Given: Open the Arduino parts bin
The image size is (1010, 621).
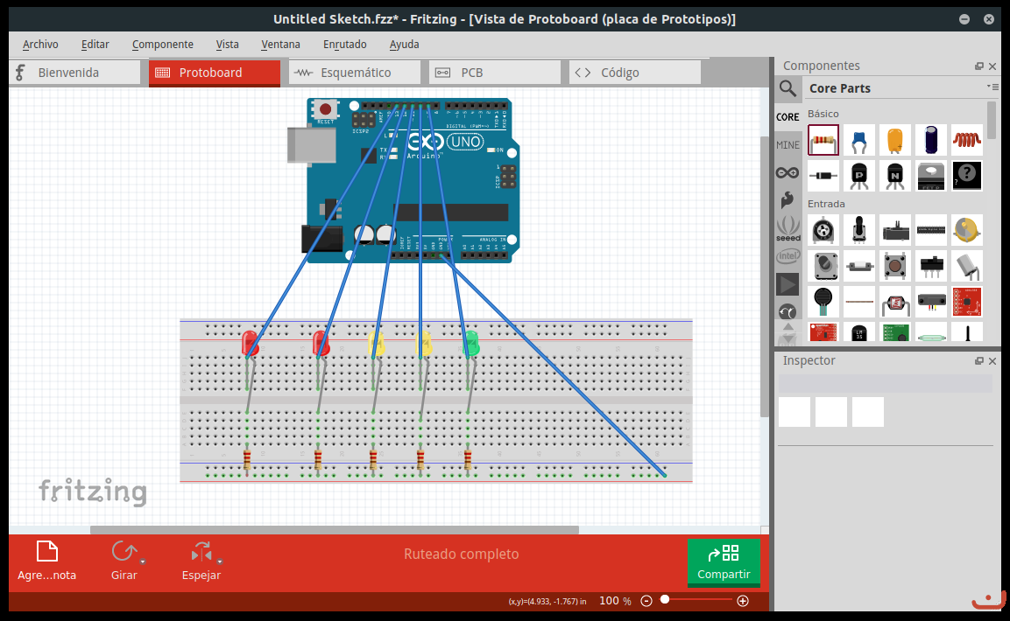Looking at the screenshot, I should 788,173.
